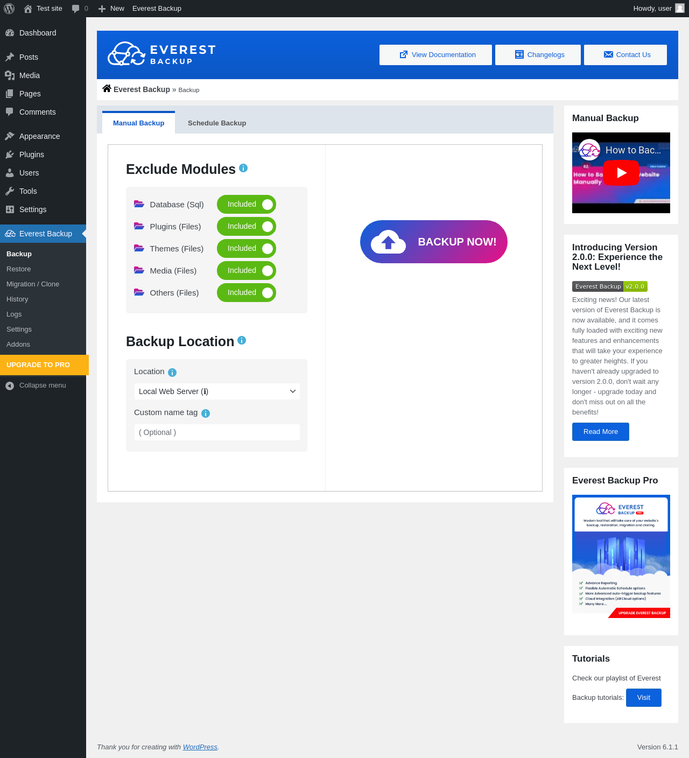This screenshot has width=689, height=758.
Task: Open Posts in the sidebar
Action: (x=43, y=57)
